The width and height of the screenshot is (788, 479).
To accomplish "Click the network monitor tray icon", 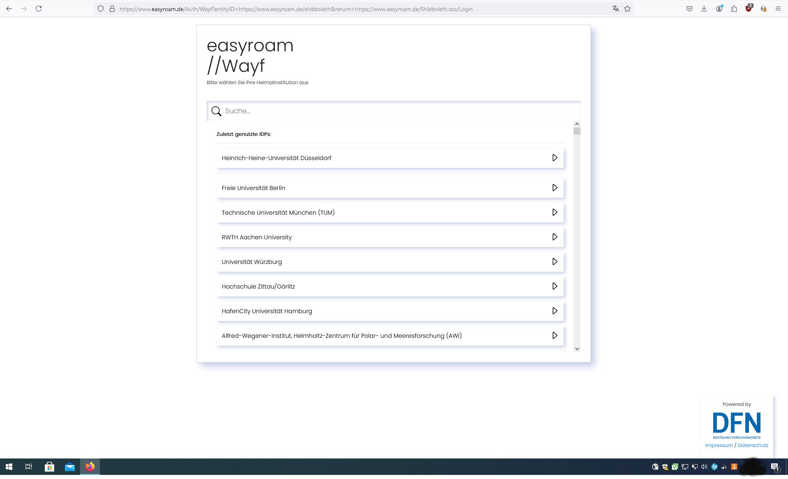I will (x=685, y=467).
